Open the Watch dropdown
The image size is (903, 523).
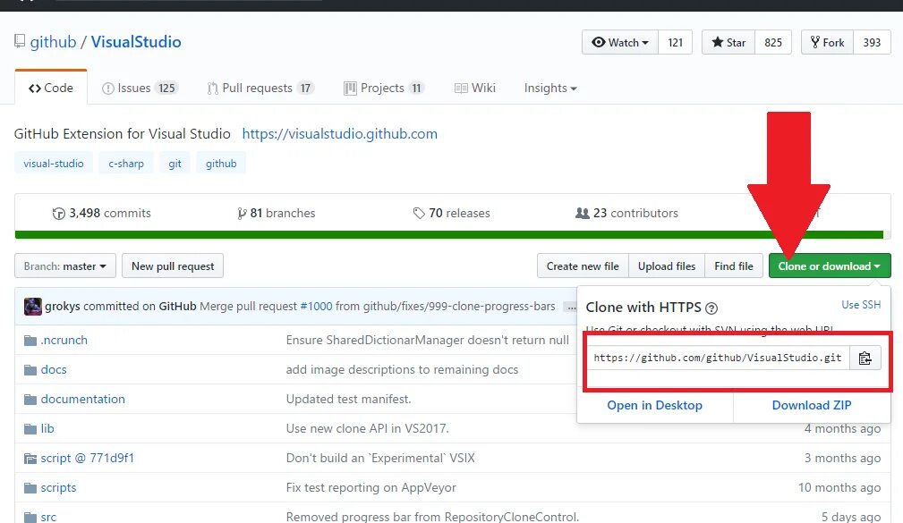coord(620,43)
